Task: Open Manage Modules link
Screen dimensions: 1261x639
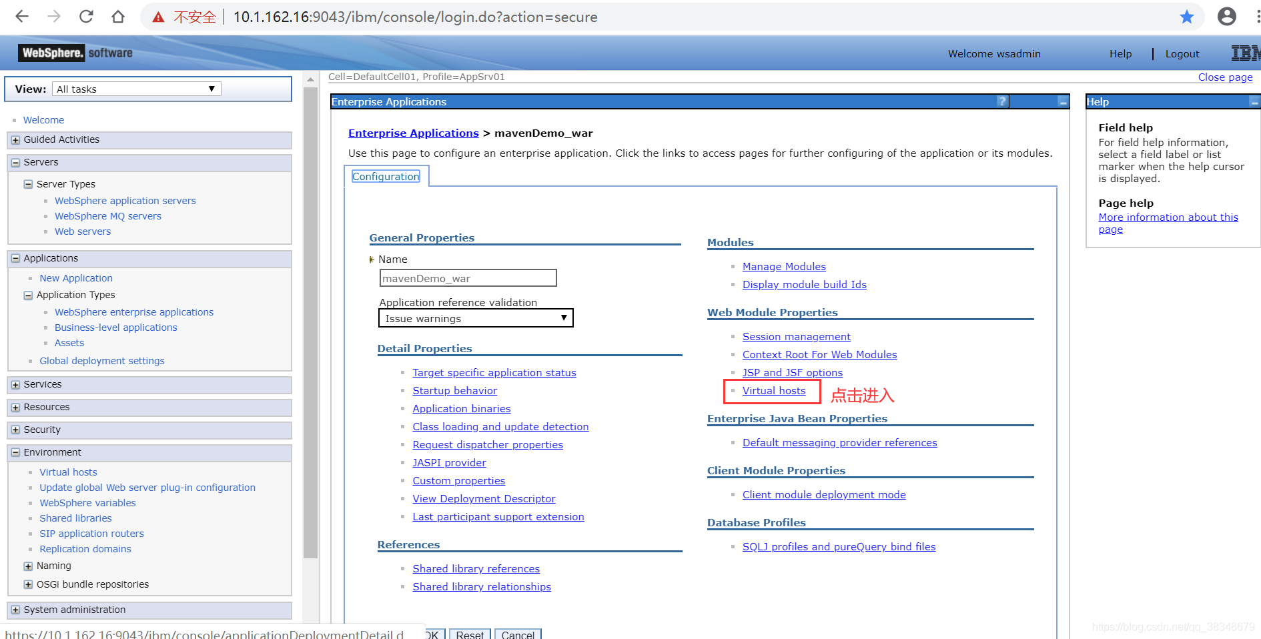Action: (x=784, y=267)
